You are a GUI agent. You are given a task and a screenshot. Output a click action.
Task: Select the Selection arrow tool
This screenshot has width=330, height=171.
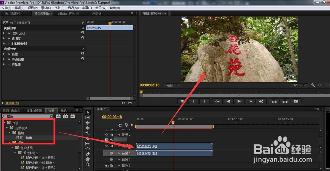[x=88, y=113]
